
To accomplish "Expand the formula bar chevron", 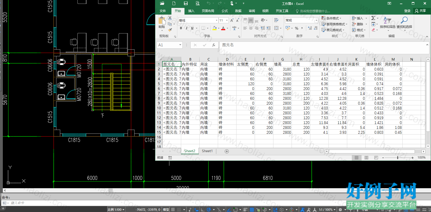I will tap(427, 45).
